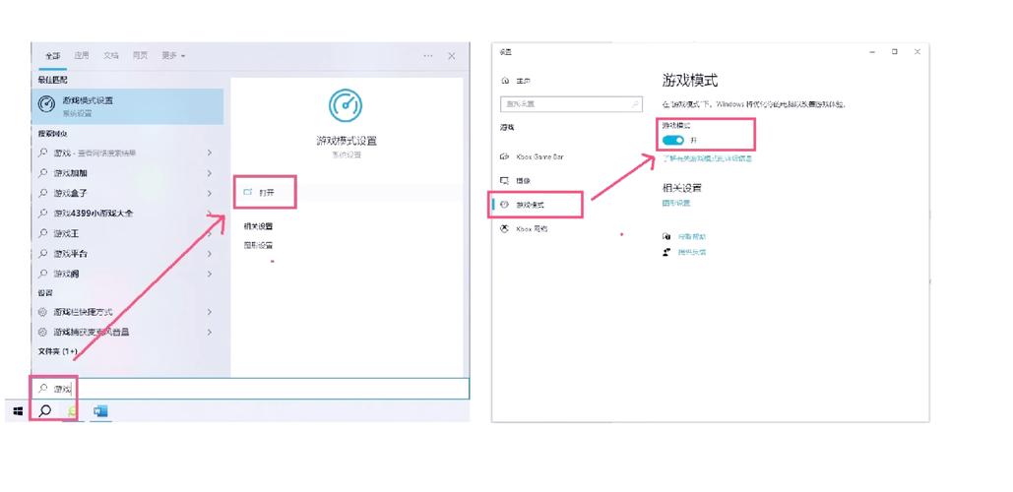
Task: Open the blue app icon on the taskbar
Action: tap(99, 410)
